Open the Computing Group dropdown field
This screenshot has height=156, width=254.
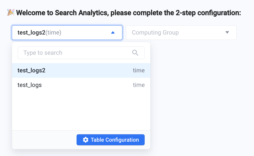click(x=181, y=32)
